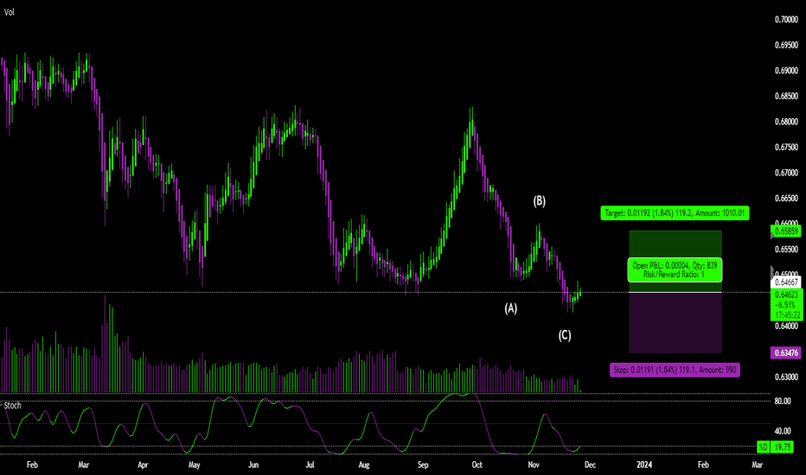Viewport: 806px width, 475px height.
Task: Click the green 0.64623 current price tag
Action: [786, 305]
